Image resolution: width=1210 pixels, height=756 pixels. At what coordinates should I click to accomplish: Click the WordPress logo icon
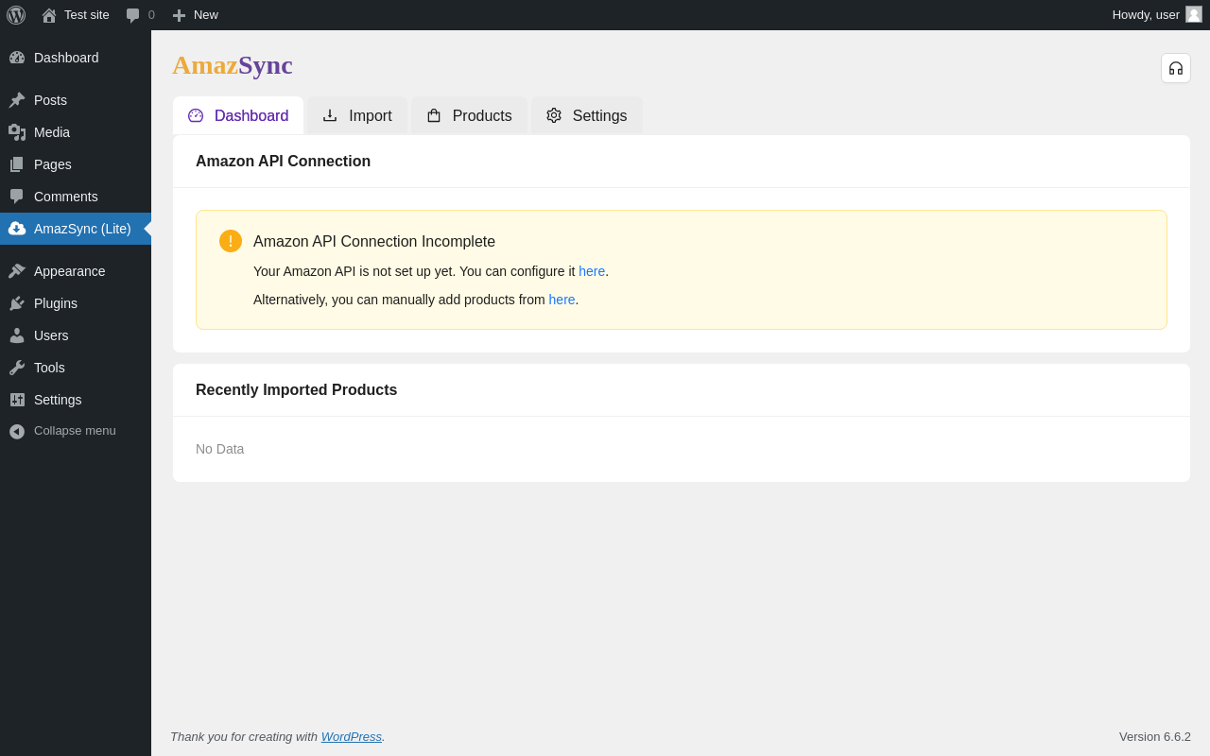16,15
